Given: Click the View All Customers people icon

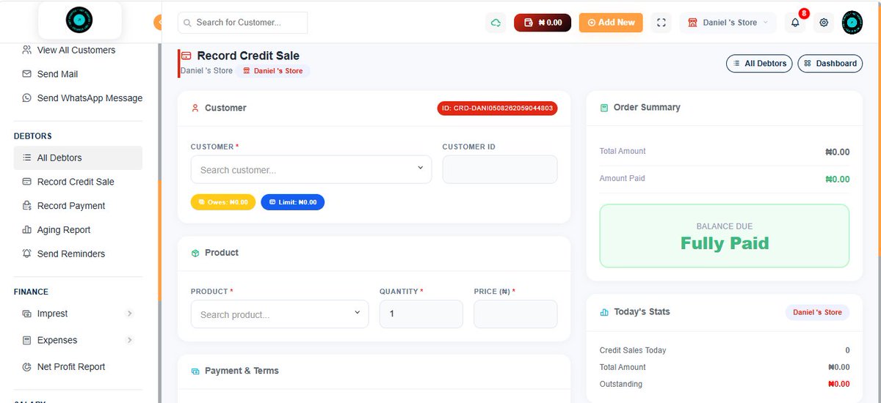Looking at the screenshot, I should [x=27, y=50].
